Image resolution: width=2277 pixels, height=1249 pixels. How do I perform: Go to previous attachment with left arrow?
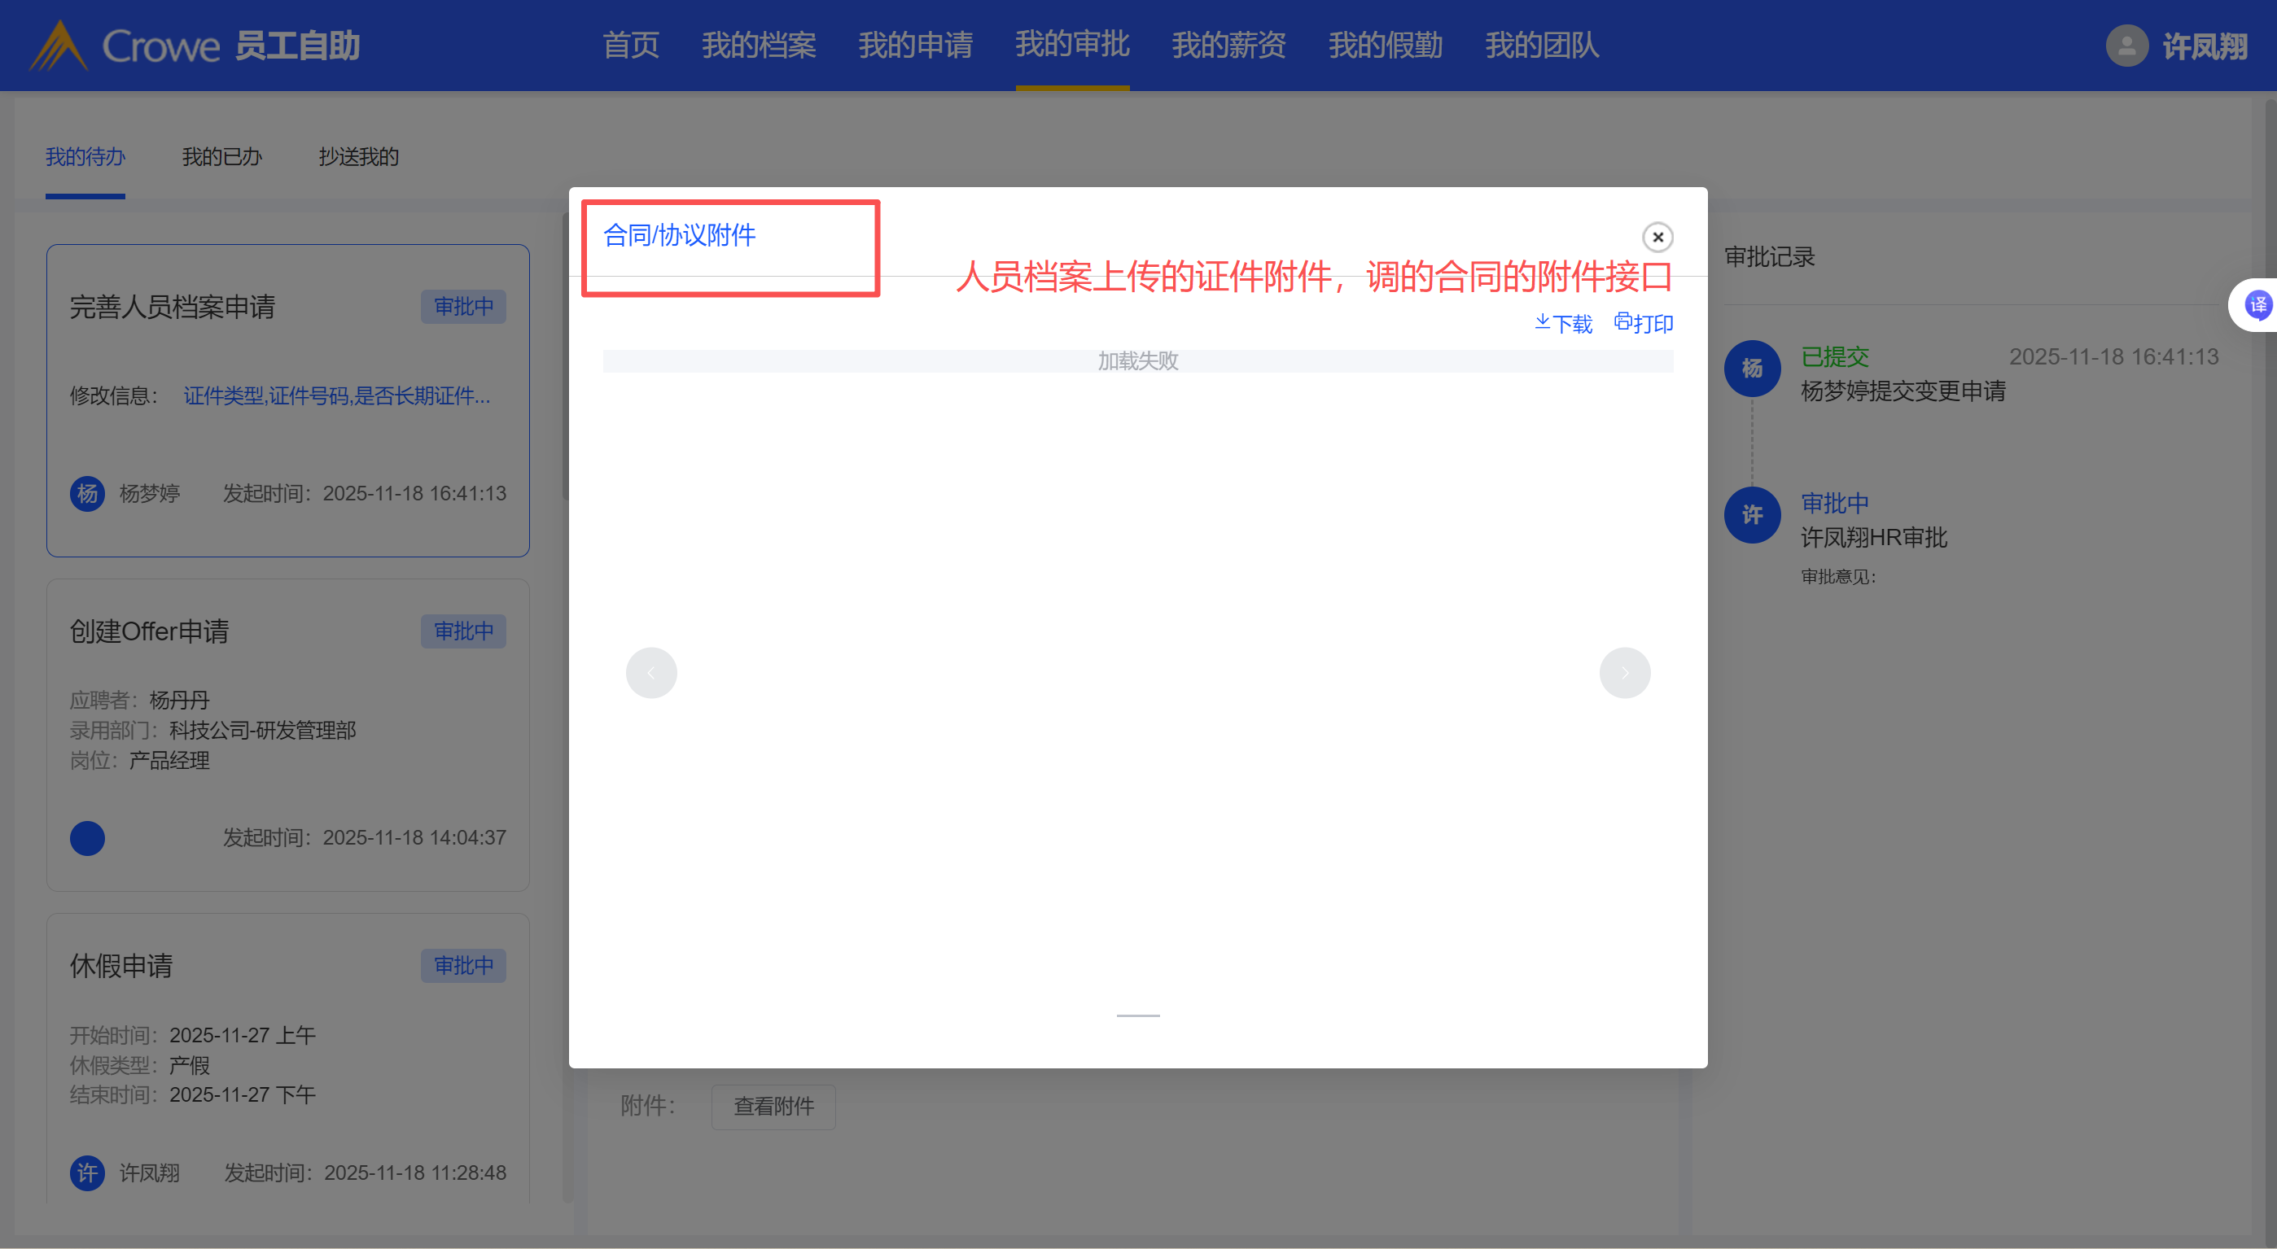coord(651,673)
